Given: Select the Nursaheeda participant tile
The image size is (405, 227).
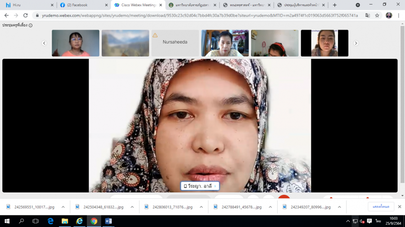Looking at the screenshot, I should click(x=175, y=43).
